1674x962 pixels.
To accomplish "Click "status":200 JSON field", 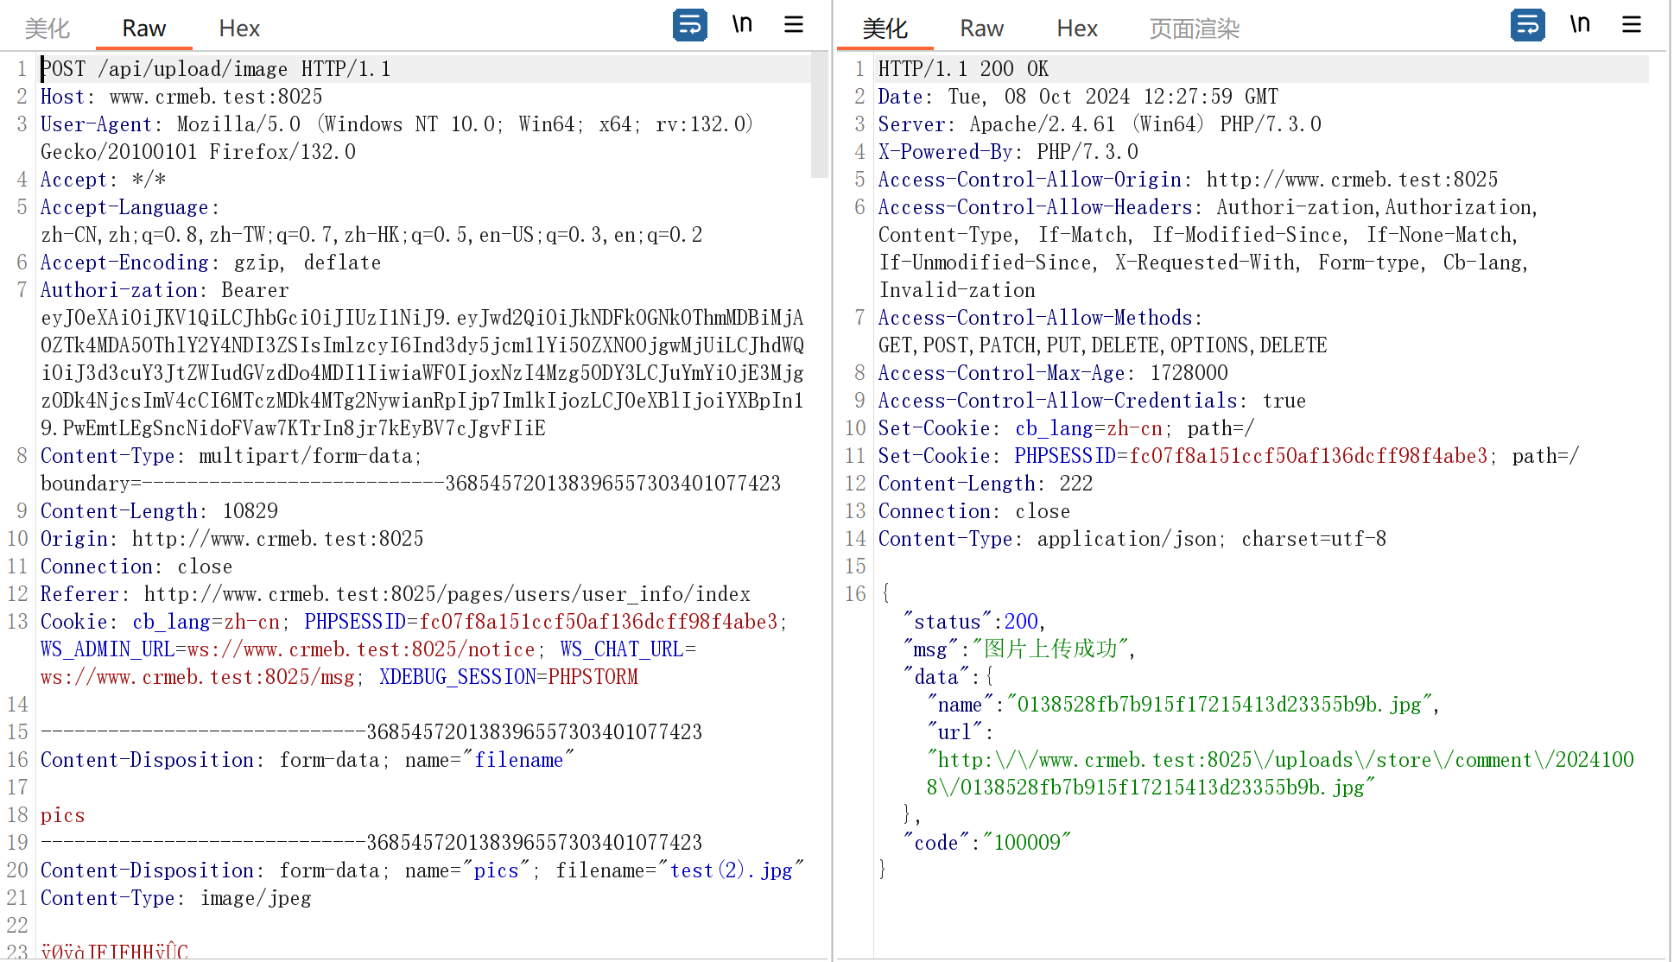I will (x=974, y=622).
